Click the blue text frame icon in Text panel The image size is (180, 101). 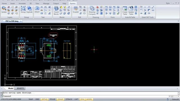[42, 13]
